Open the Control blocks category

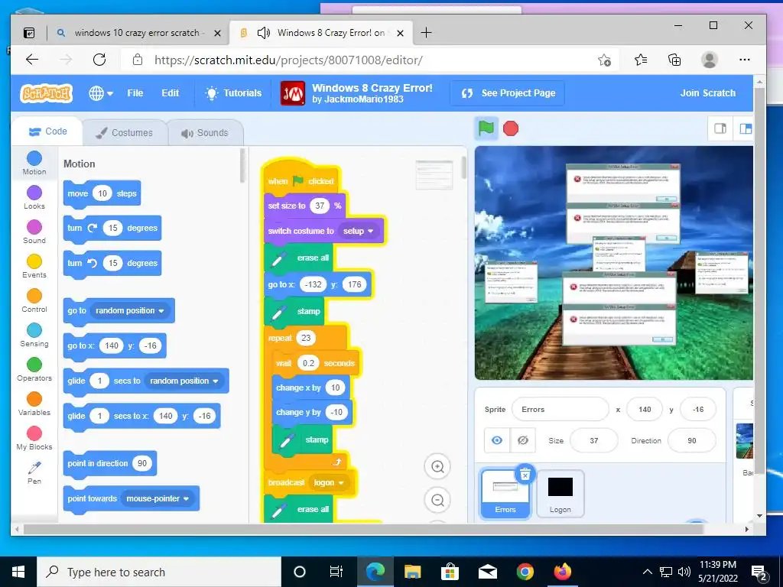tap(34, 301)
